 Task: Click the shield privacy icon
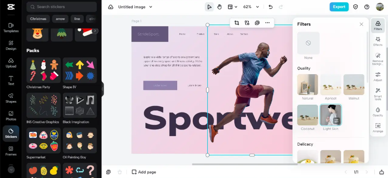[x=355, y=7]
